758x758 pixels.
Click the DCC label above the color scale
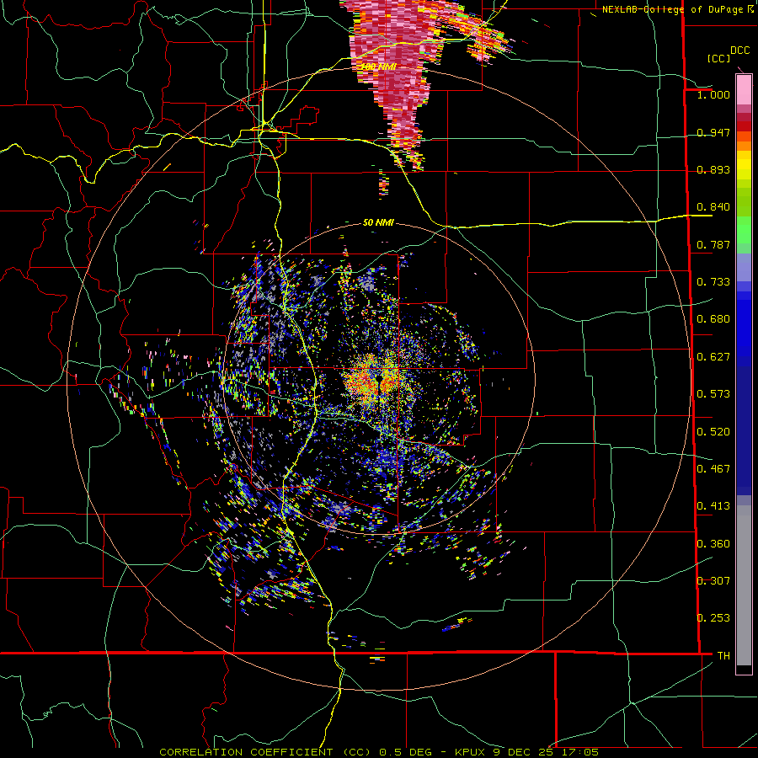pyautogui.click(x=739, y=50)
